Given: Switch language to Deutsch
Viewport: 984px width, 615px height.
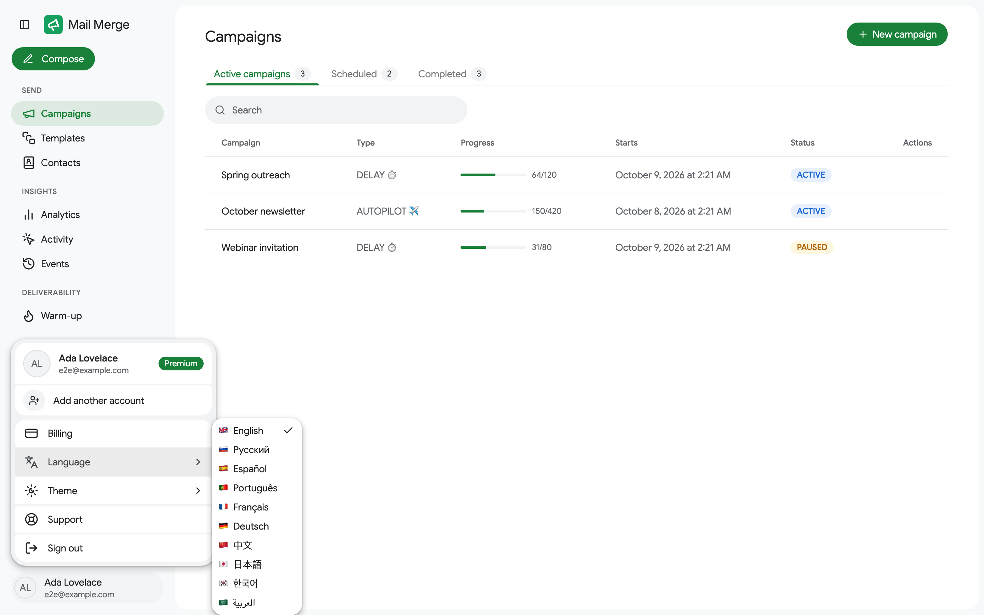Looking at the screenshot, I should 257,526.
